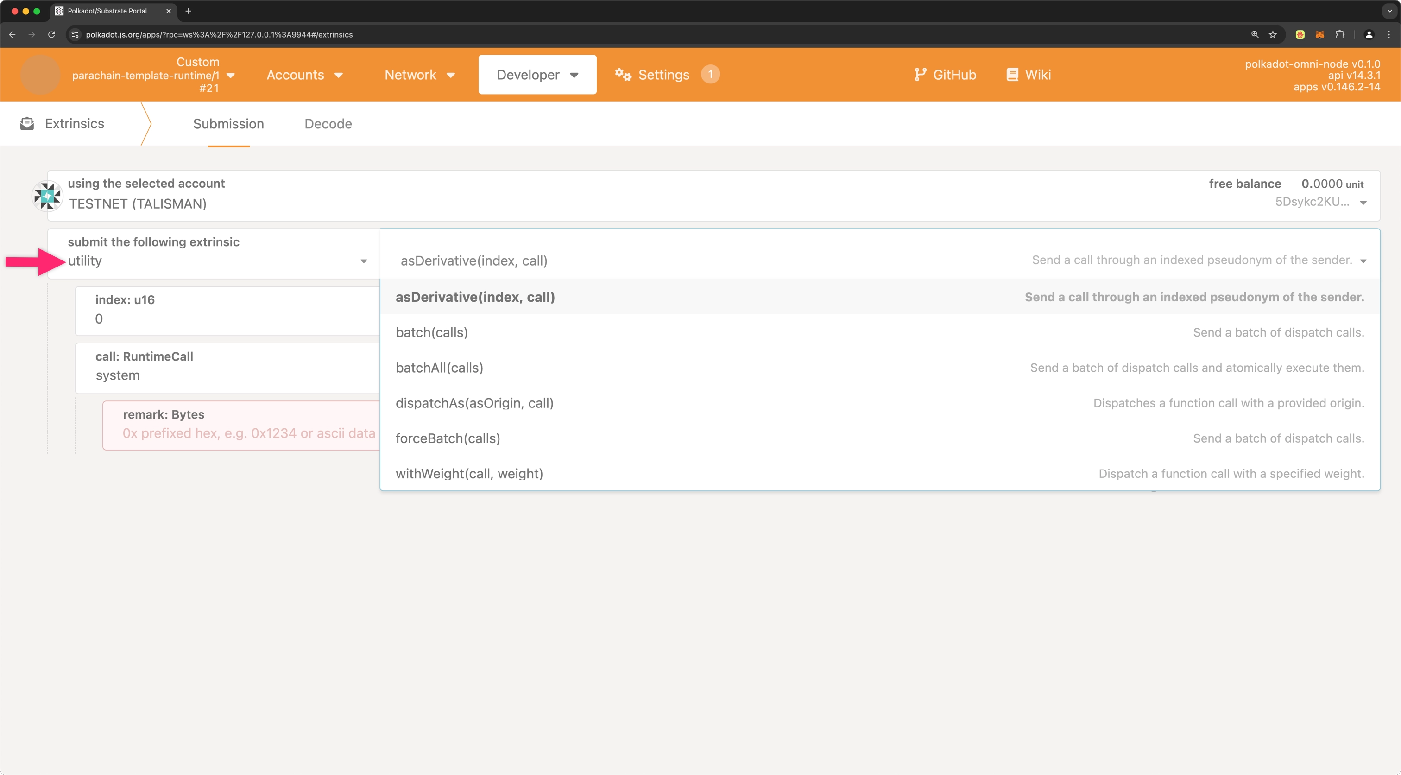Select batchAll(calls) from the list
This screenshot has height=775, width=1401.
(440, 368)
